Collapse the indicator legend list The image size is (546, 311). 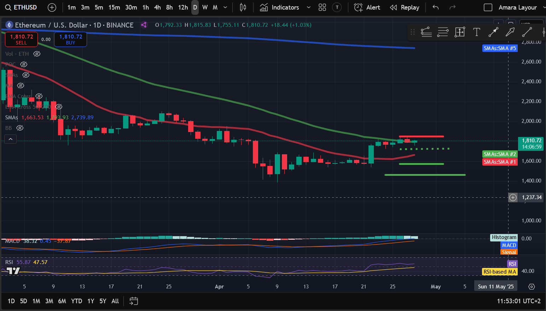[x=10, y=139]
